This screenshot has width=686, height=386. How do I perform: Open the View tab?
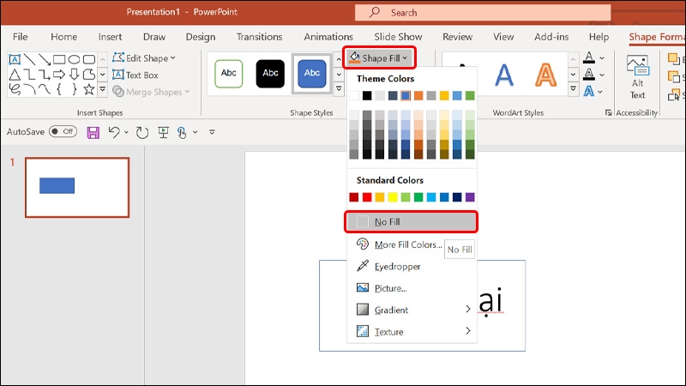coord(503,37)
